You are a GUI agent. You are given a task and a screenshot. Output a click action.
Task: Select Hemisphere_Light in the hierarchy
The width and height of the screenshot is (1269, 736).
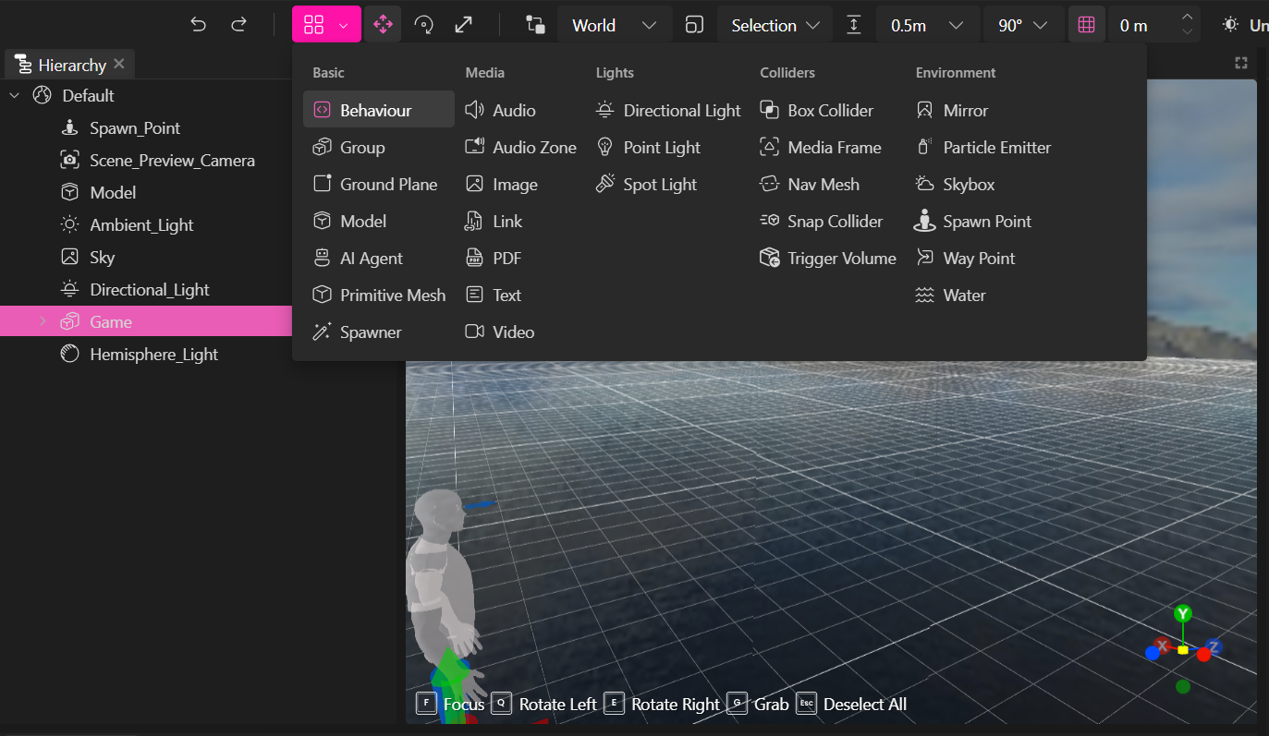pyautogui.click(x=153, y=355)
